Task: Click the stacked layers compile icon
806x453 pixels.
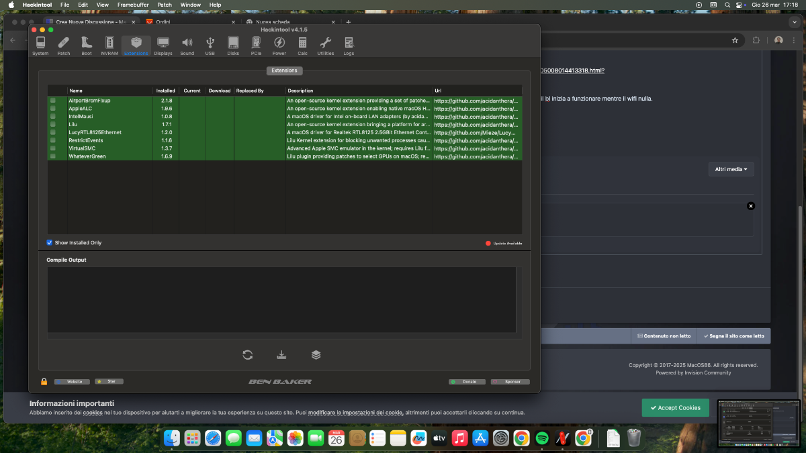Action: tap(316, 355)
